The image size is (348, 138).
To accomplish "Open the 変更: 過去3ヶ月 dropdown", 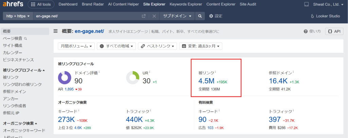I will 201,46.
